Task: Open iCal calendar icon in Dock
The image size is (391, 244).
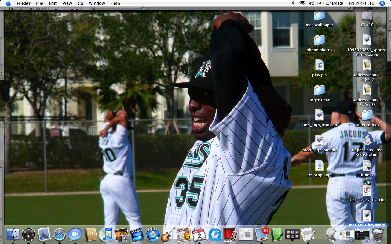Action: pos(199,235)
